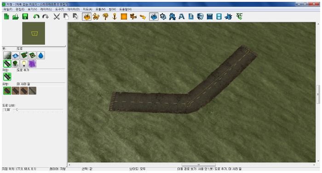Select the orange pin points layer icon
Viewport: 322px width, 173px height.
click(x=115, y=17)
